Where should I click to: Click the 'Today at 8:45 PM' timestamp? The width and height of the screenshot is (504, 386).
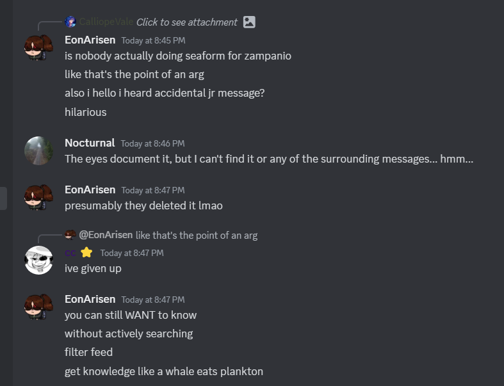tap(153, 40)
